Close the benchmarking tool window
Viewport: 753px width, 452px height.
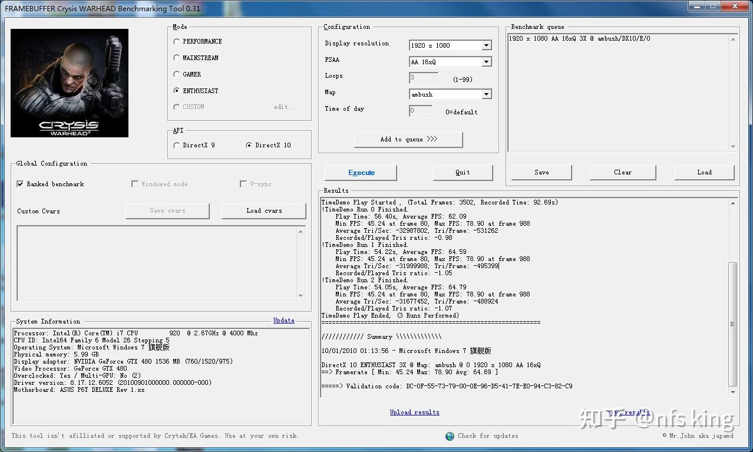click(734, 6)
